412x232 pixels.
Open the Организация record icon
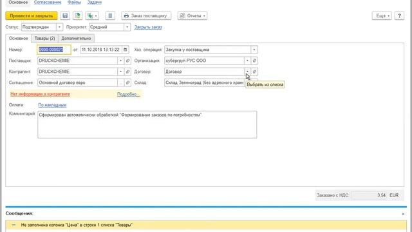tap(254, 61)
